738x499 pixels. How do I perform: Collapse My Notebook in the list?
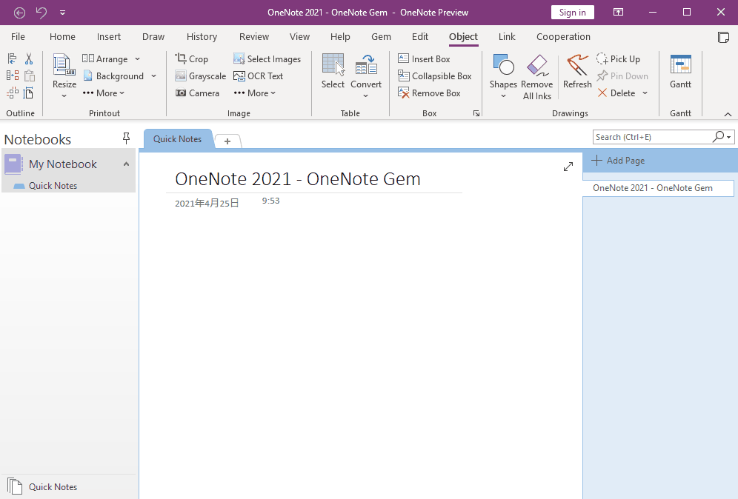126,164
